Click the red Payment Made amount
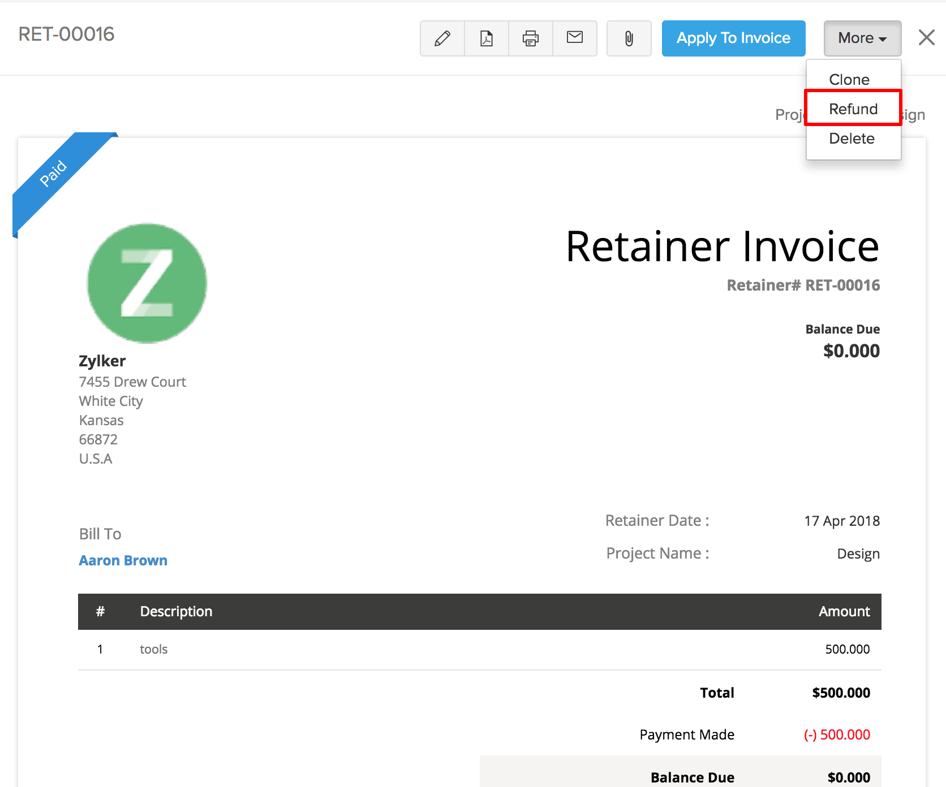 point(837,734)
